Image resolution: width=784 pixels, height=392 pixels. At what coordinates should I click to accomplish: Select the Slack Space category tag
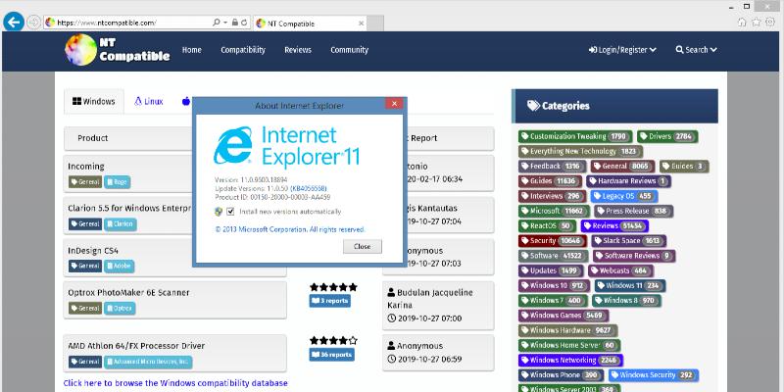pos(628,241)
